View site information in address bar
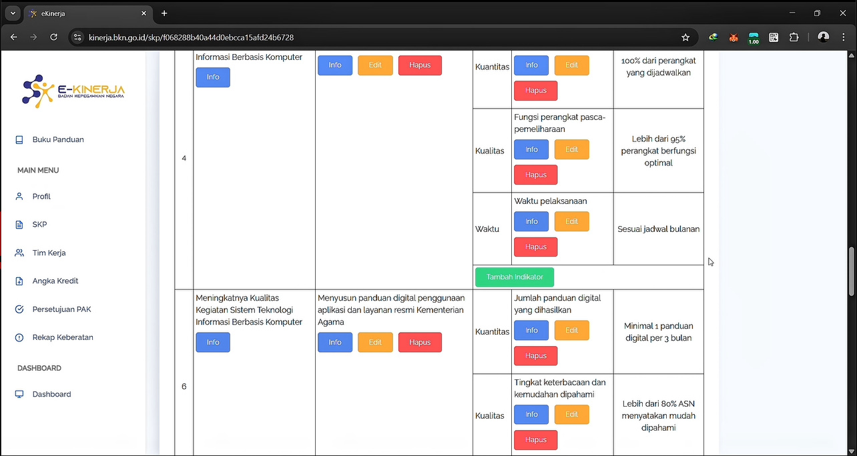 [x=77, y=37]
